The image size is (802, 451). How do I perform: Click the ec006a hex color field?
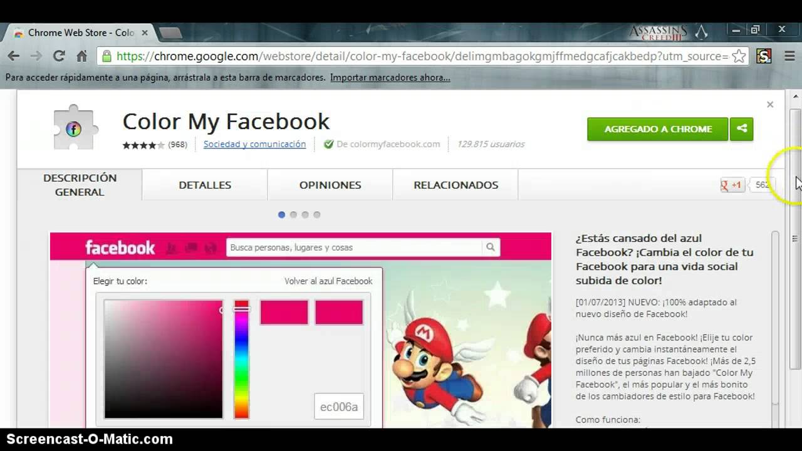tap(339, 407)
